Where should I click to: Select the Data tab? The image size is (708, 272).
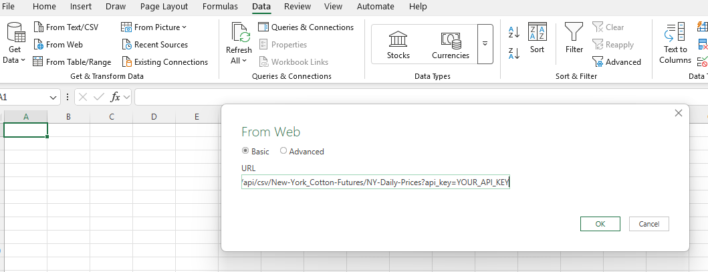261,6
